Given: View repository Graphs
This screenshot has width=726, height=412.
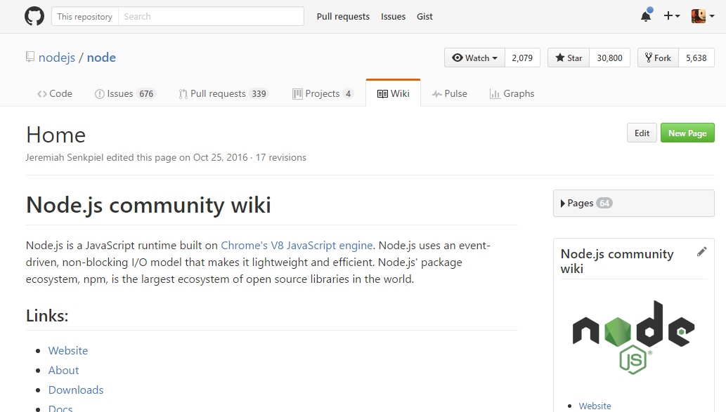Looking at the screenshot, I should (x=512, y=93).
